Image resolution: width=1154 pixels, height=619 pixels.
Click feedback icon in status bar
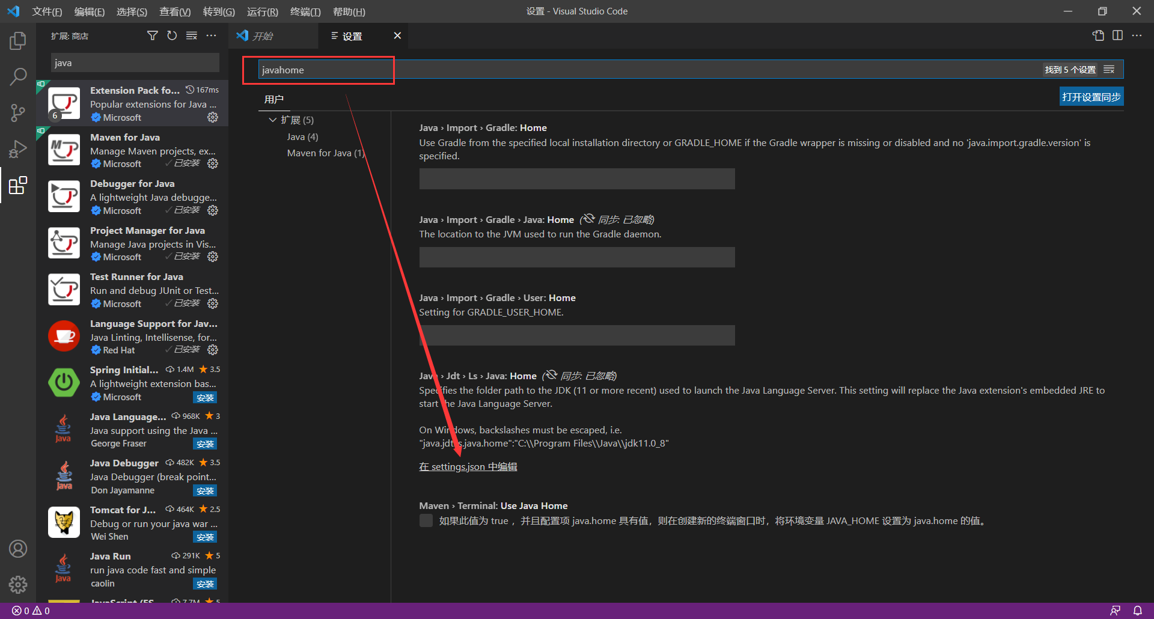point(1115,611)
